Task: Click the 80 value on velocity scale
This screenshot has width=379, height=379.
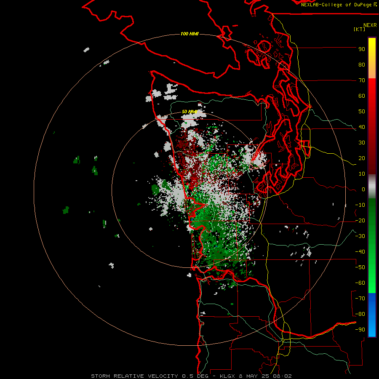Action: [x=362, y=65]
